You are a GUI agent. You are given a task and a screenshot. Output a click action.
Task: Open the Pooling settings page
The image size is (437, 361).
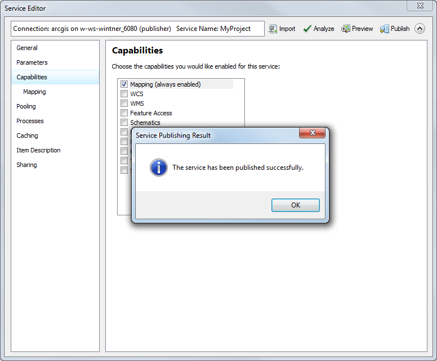(55, 106)
